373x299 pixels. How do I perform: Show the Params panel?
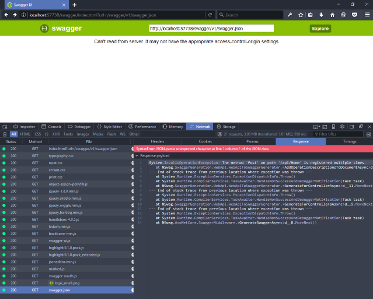(252, 141)
